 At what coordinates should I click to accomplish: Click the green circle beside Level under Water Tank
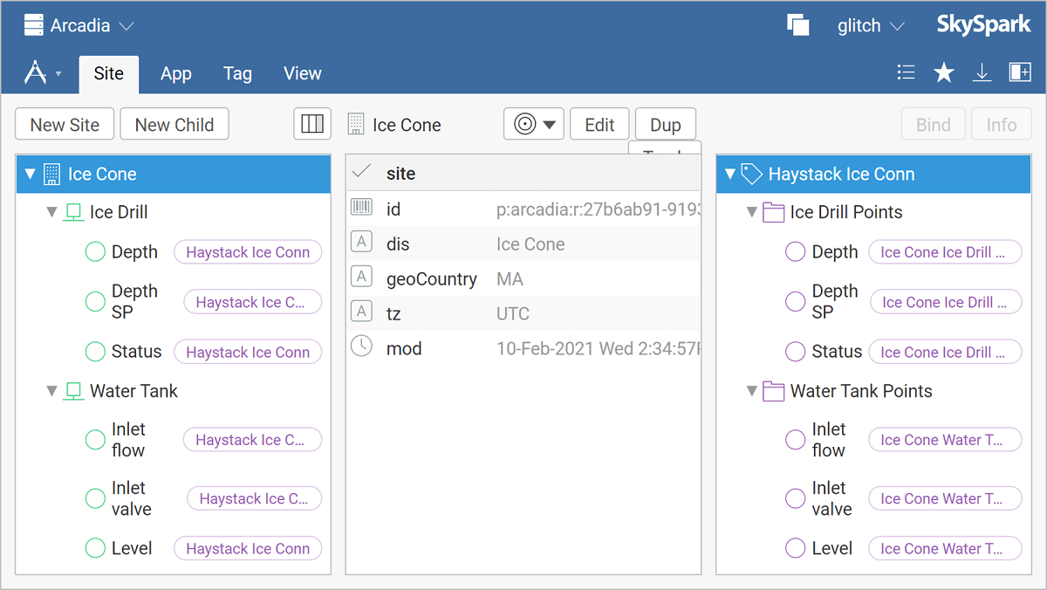(95, 549)
